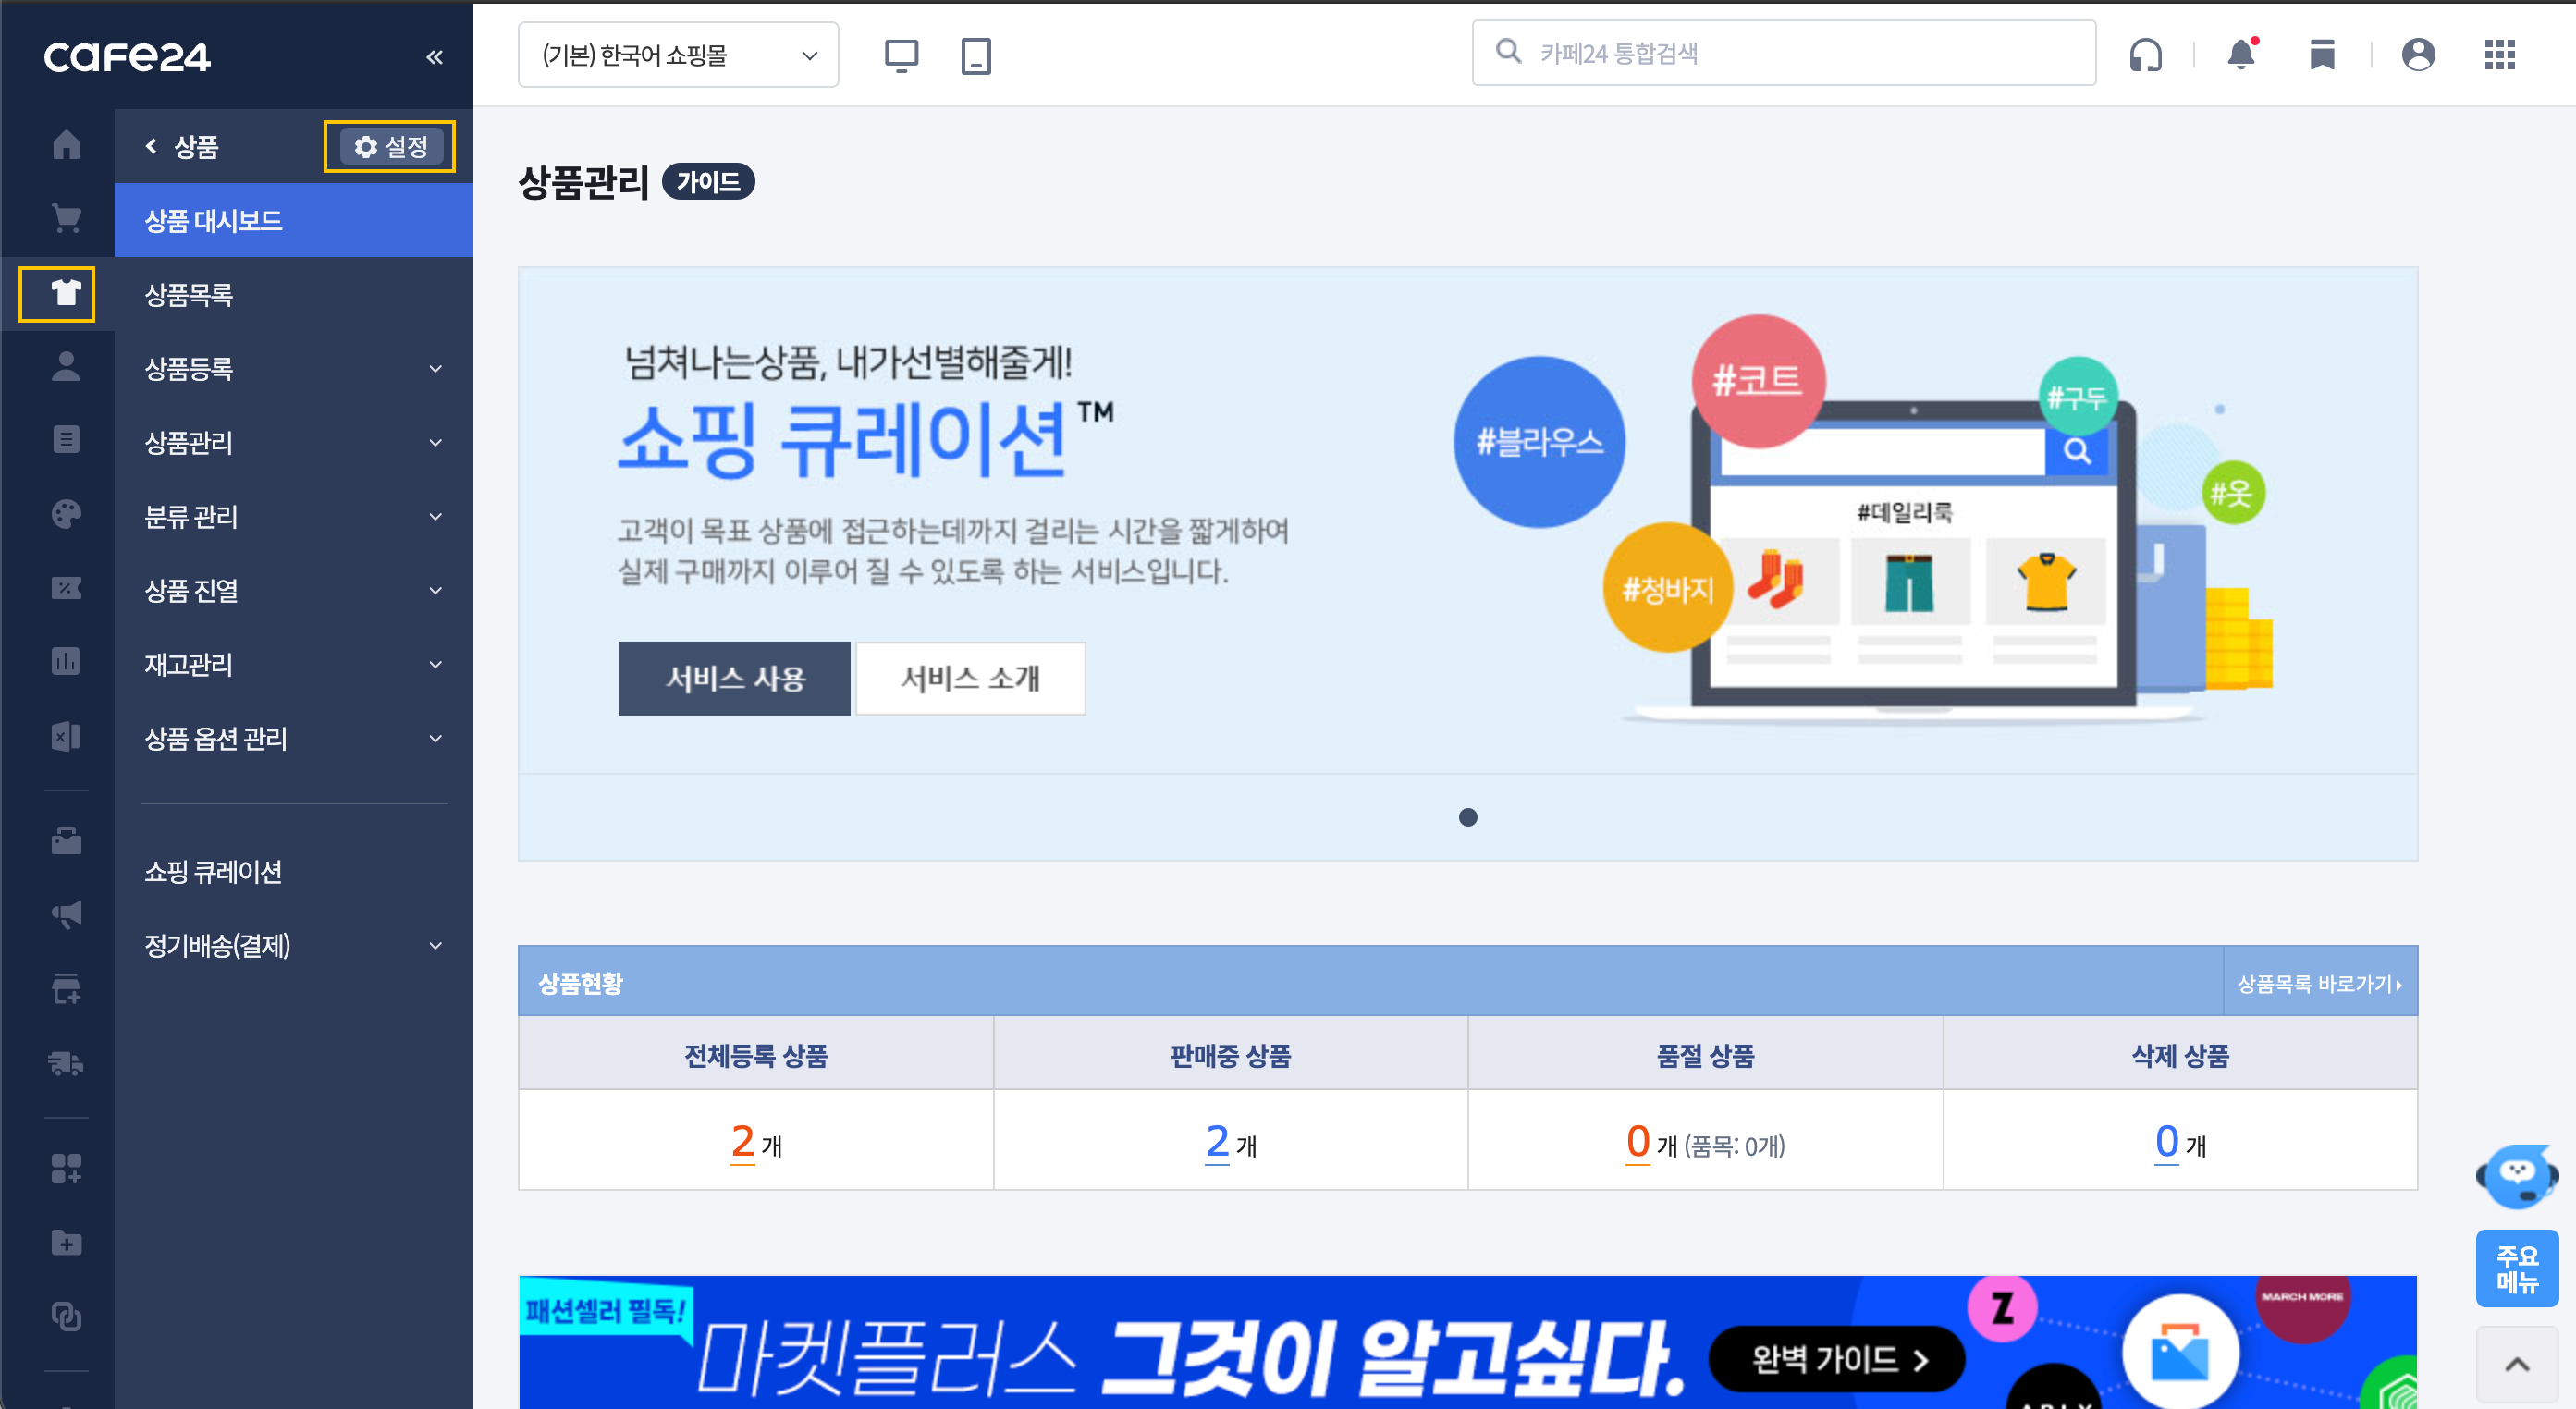Open the 판매중 상품 count of 2
2576x1409 pixels.
1217,1141
